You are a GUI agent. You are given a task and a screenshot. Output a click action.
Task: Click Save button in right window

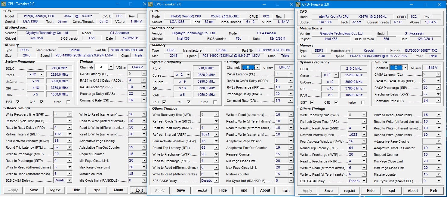point(328,191)
